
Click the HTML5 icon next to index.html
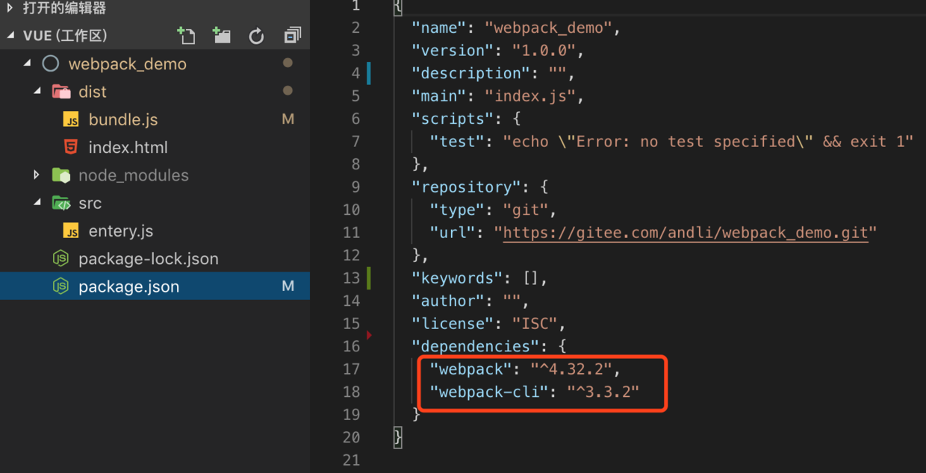click(71, 147)
